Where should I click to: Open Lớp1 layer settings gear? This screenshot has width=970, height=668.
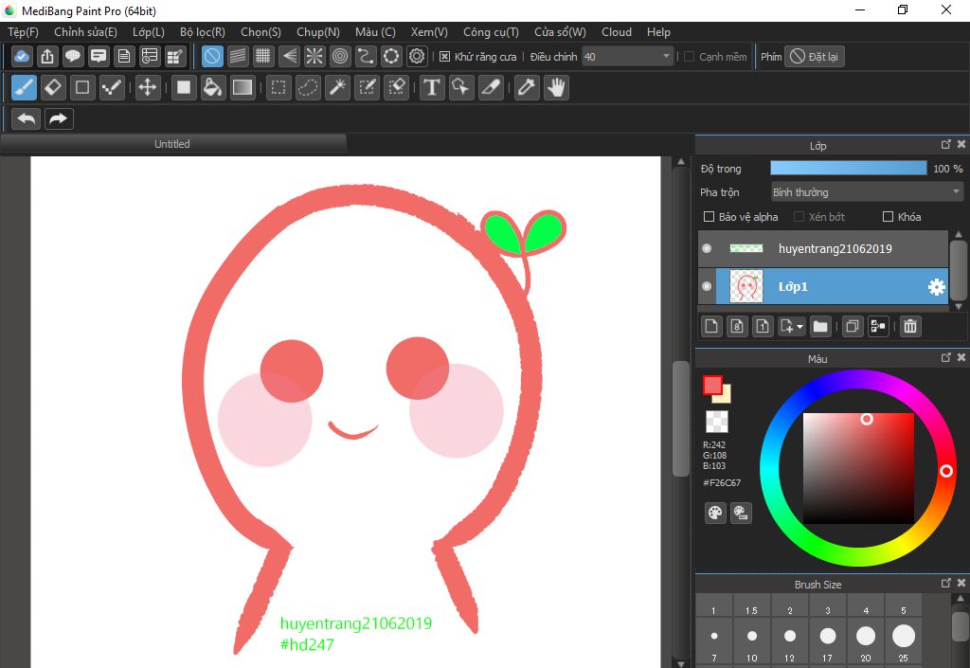(x=936, y=286)
